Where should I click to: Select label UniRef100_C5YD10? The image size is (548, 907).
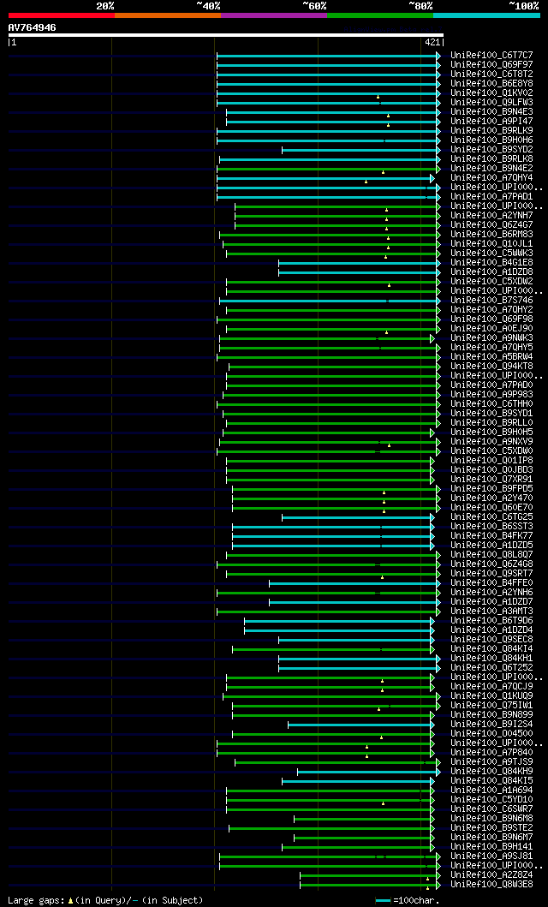point(492,800)
